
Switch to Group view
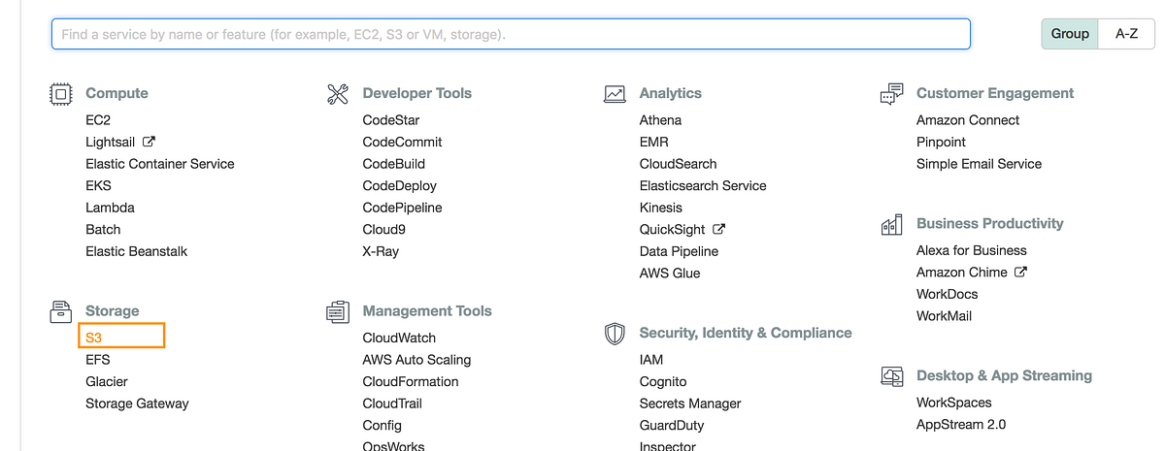[x=1070, y=33]
